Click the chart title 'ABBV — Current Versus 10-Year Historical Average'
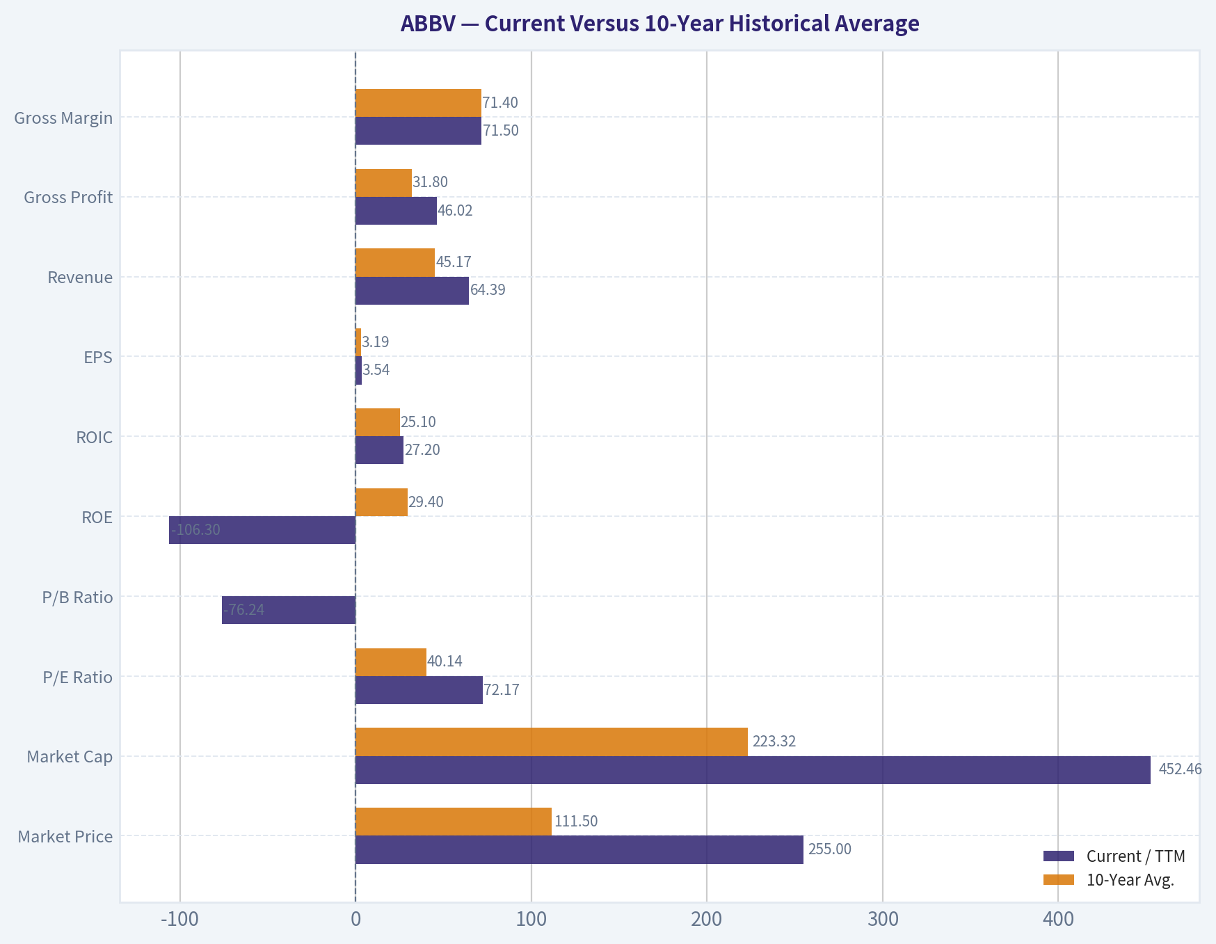Viewport: 1216px width, 944px height. tap(659, 24)
